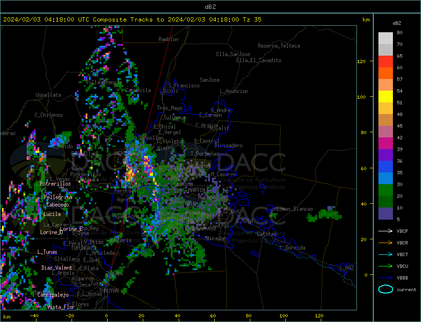Click the blue VBBB arrow in legend

(x=385, y=278)
